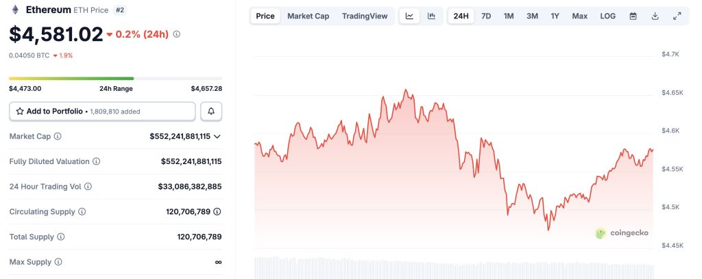Screen dimensions: 702x279
Task: Click Add to Portfolio button
Action: (x=102, y=111)
